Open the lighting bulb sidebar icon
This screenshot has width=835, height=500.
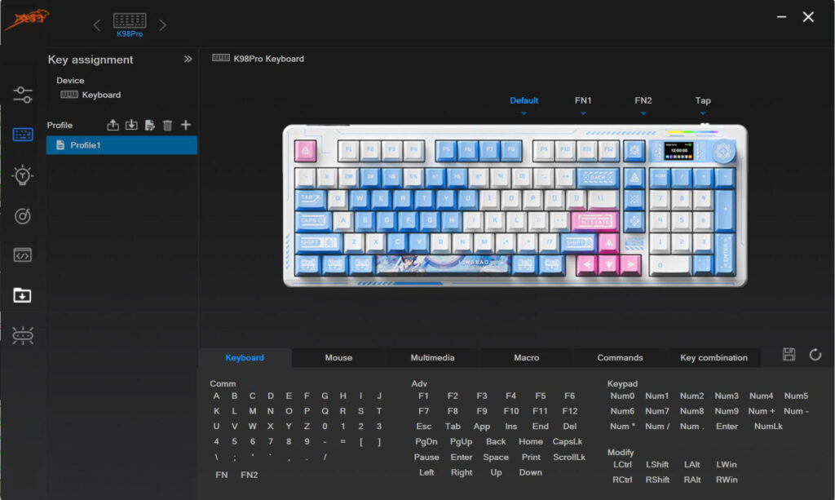22,175
